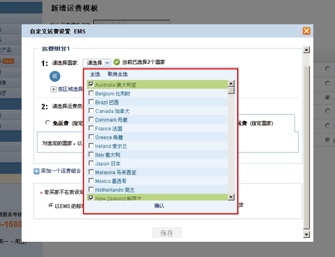Select the 以EMS的标准 radio button

click(x=51, y=205)
